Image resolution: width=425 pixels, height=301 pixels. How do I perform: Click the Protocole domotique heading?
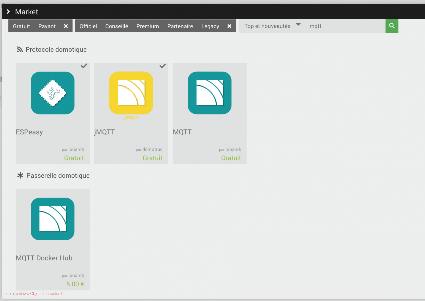(x=56, y=49)
